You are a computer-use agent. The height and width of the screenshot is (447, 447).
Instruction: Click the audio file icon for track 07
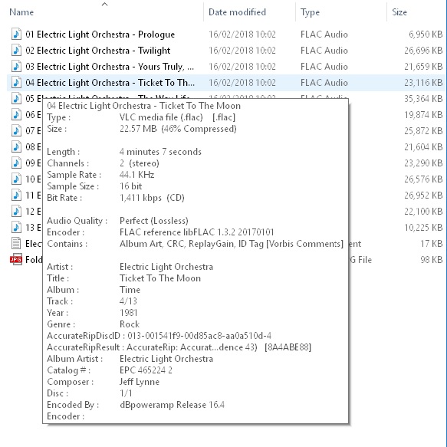16,131
